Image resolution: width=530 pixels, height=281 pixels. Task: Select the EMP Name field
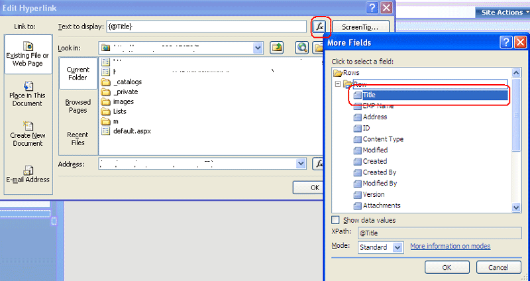pyautogui.click(x=374, y=106)
